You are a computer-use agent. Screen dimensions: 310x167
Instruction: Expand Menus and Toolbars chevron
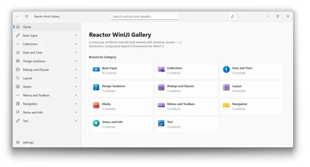pyautogui.click(x=76, y=95)
